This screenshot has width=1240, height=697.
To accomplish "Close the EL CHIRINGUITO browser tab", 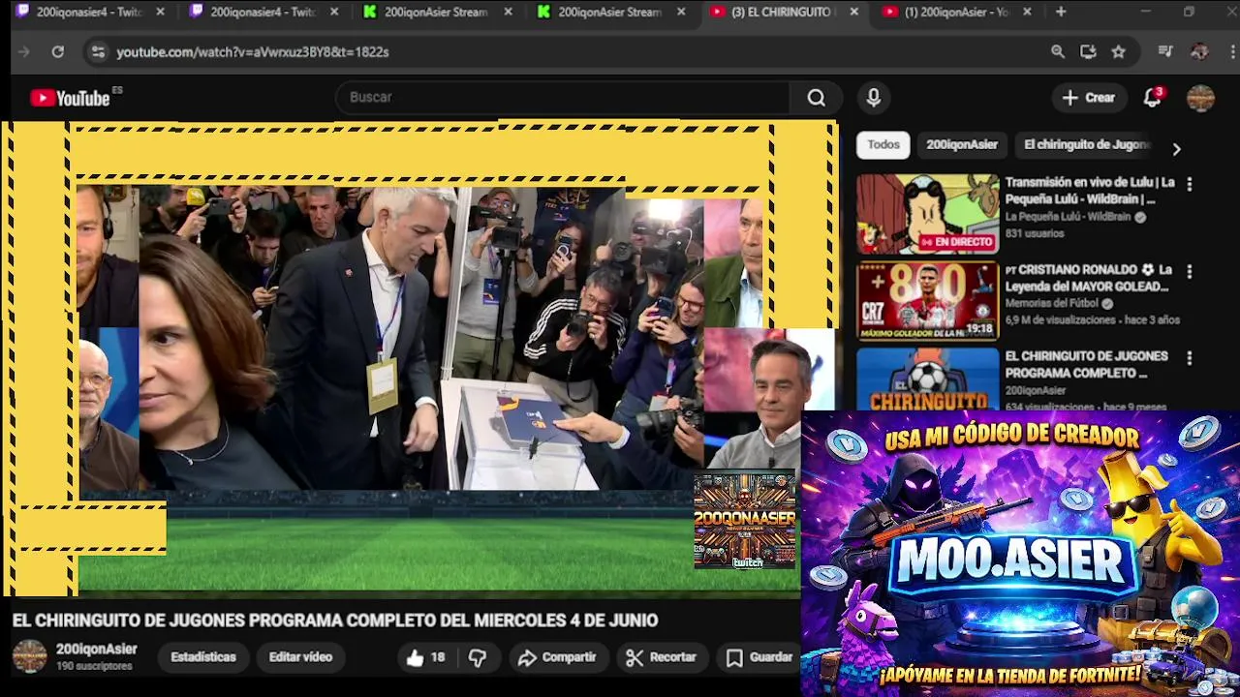I will [853, 12].
